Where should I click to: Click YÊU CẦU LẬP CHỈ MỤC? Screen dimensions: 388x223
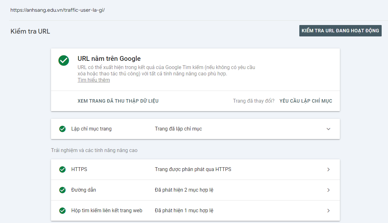(306, 101)
